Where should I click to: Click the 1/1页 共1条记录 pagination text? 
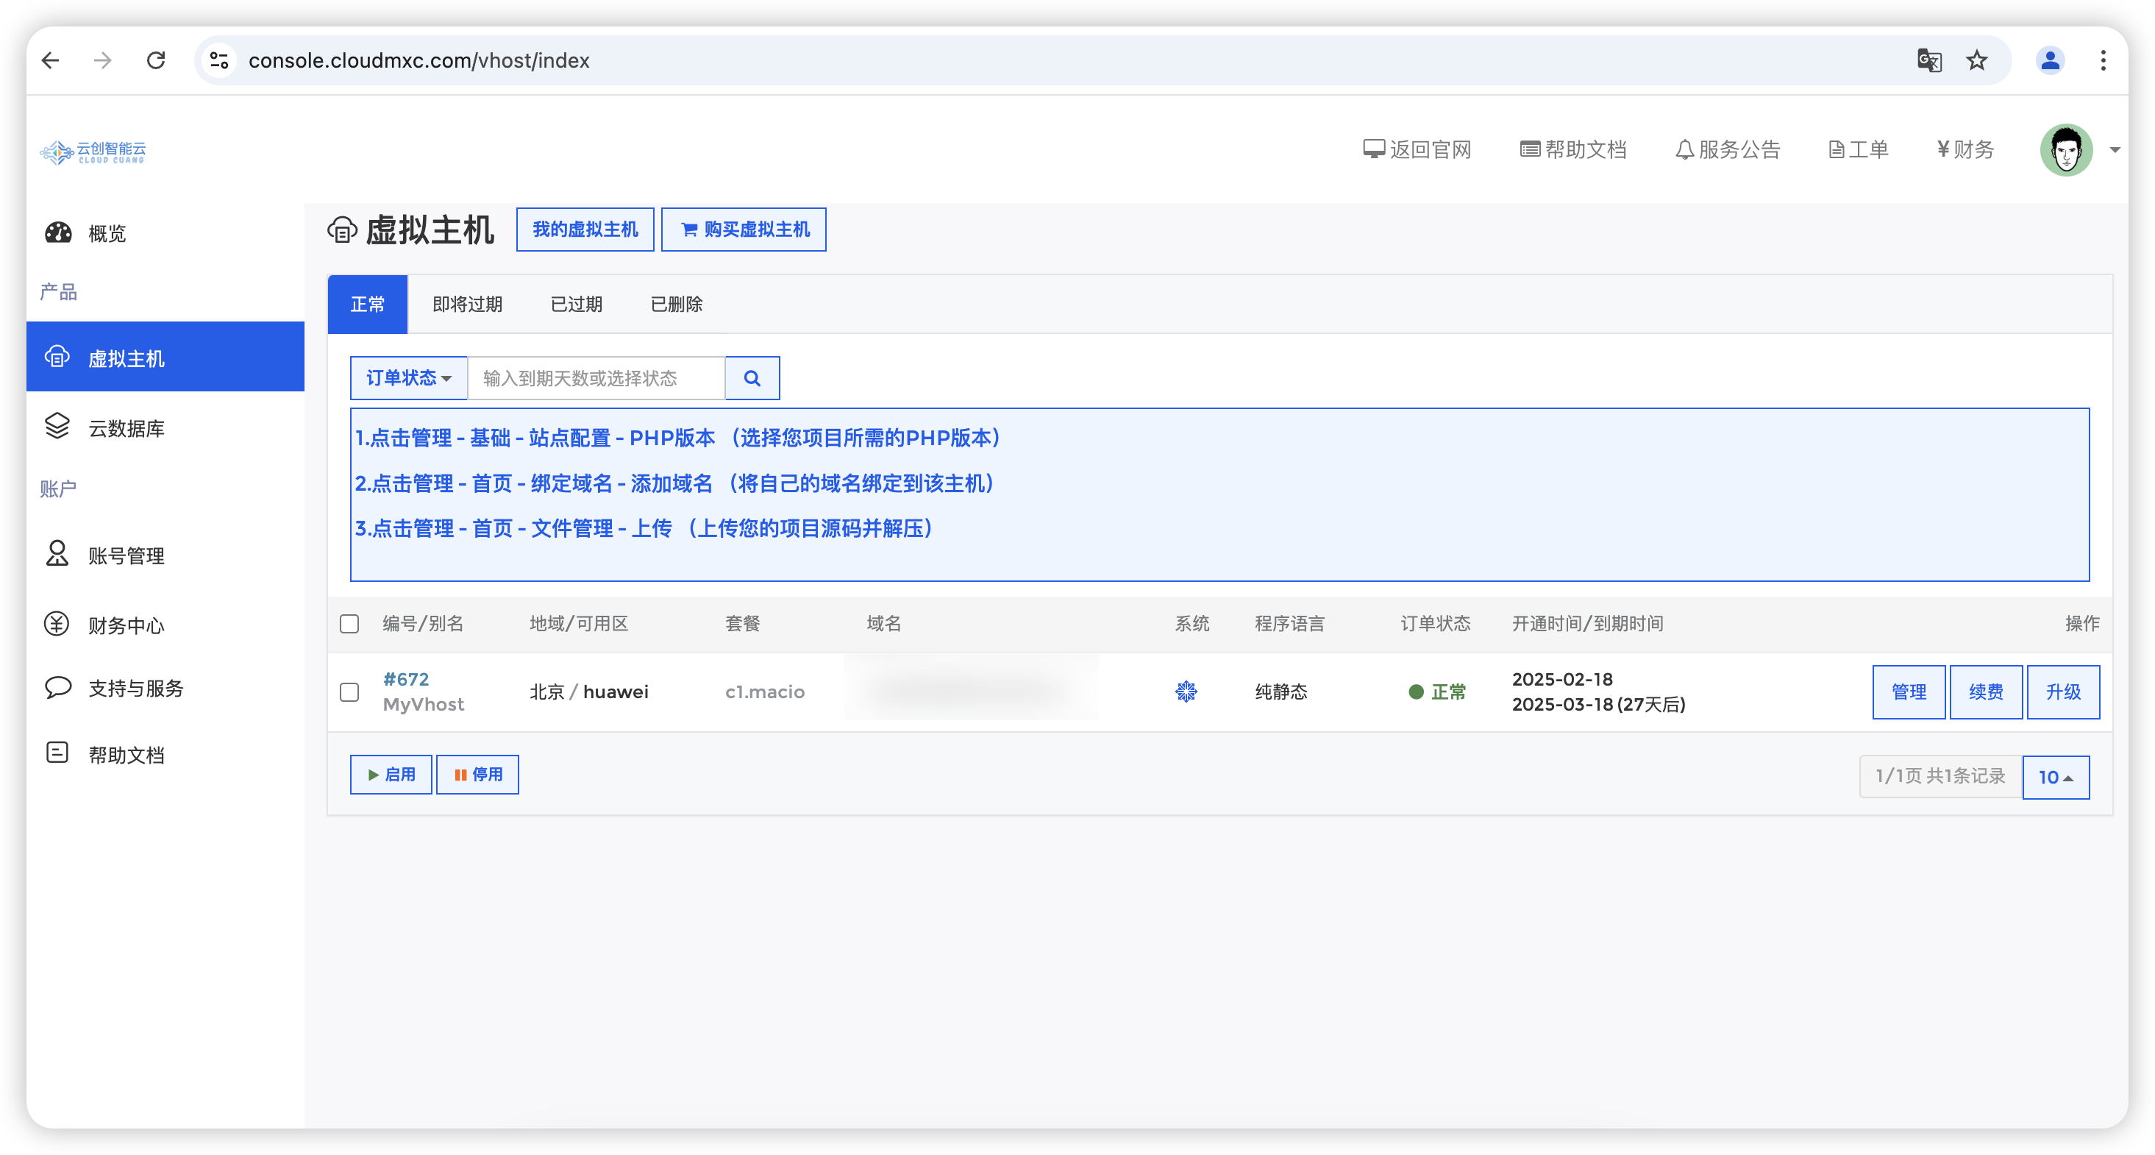pyautogui.click(x=1940, y=777)
